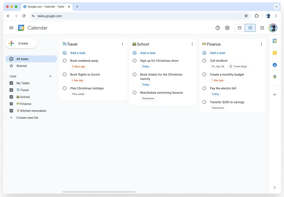
Task: Switch to the Calendar view icon
Action: [x=239, y=28]
